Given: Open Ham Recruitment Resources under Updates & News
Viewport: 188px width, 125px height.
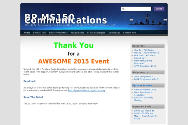Looking at the screenshot, I should [143, 93].
